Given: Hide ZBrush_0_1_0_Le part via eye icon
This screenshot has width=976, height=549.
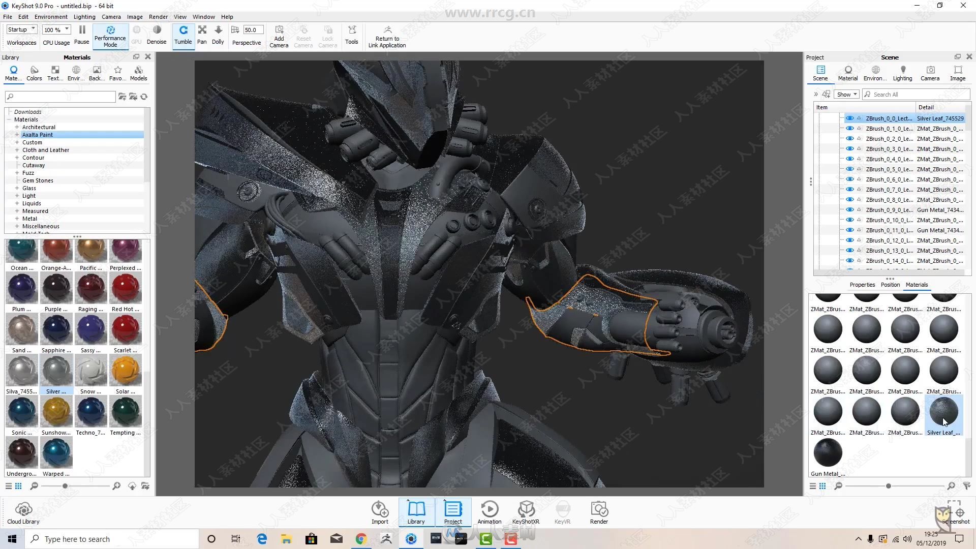Looking at the screenshot, I should (849, 129).
